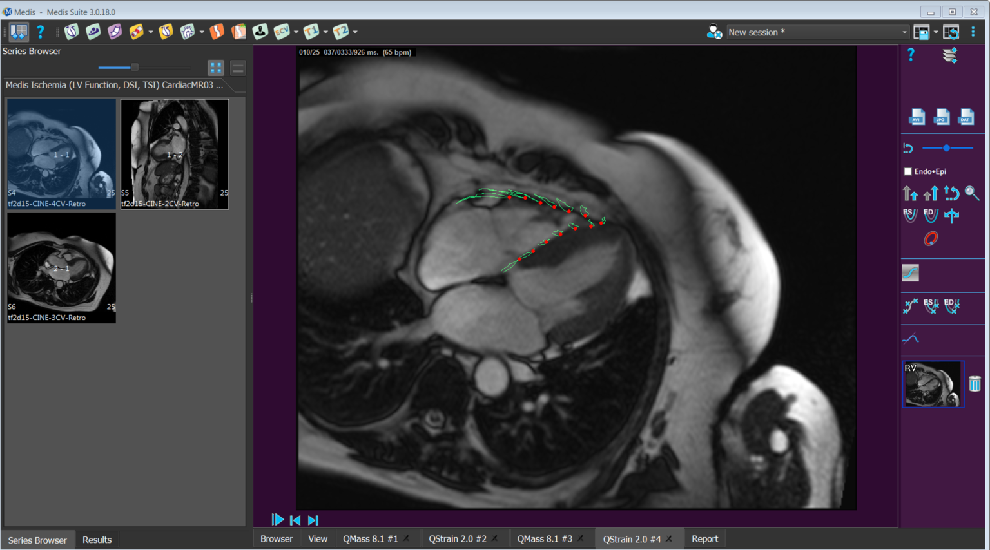Viewport: 990px width, 550px height.
Task: Select the tf2d15-CINE-3CV-Retro series thumbnail
Action: pyautogui.click(x=61, y=268)
